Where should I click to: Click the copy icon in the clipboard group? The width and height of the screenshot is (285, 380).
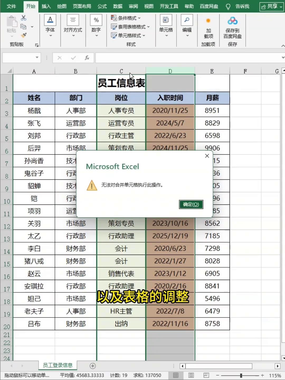pos(23,26)
